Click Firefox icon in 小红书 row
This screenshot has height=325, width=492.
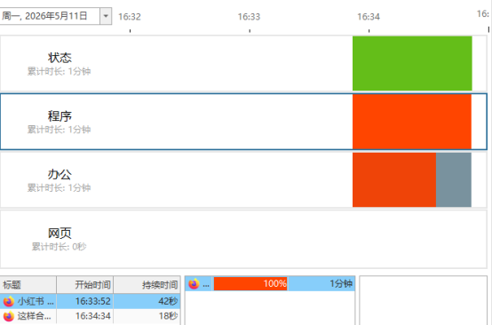9,302
